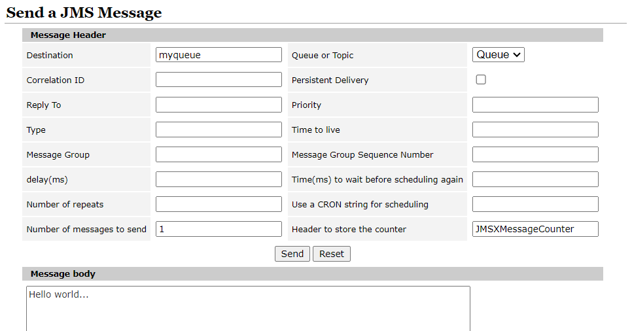Image resolution: width=632 pixels, height=331 pixels.
Task: Focus the Priority input box
Action: 535,105
